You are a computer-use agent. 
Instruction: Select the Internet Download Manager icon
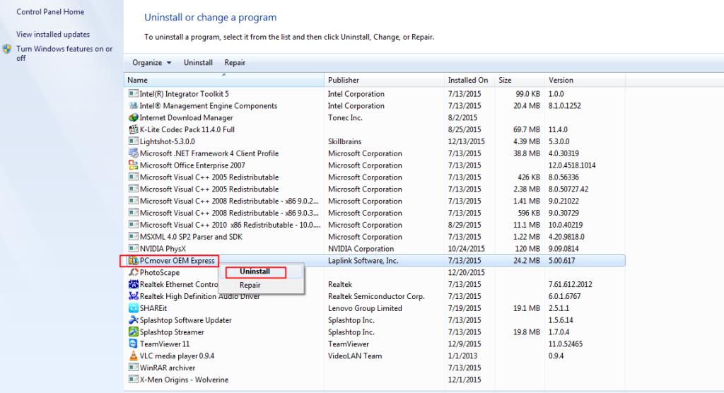(x=134, y=118)
